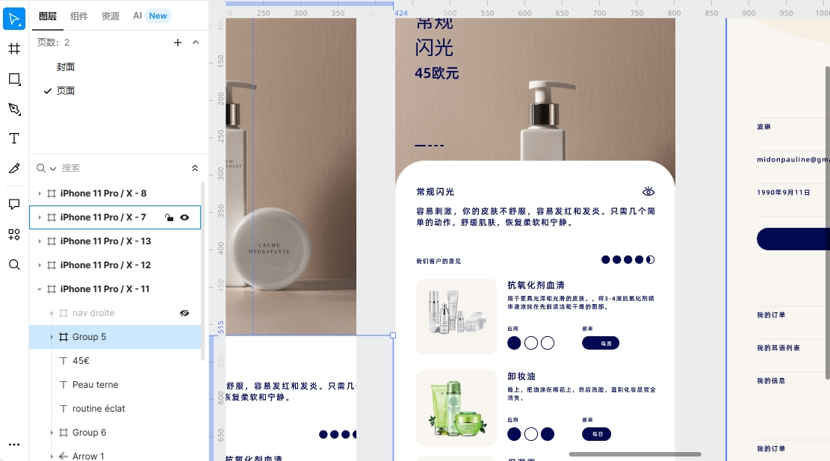This screenshot has width=830, height=461.
Task: Select the Pen tool
Action: pos(14,109)
